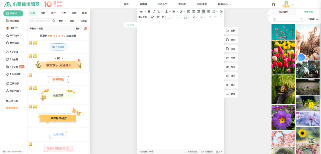Click the format painter brush icon
Image resolution: width=321 pixels, height=154 pixels.
[158, 17]
